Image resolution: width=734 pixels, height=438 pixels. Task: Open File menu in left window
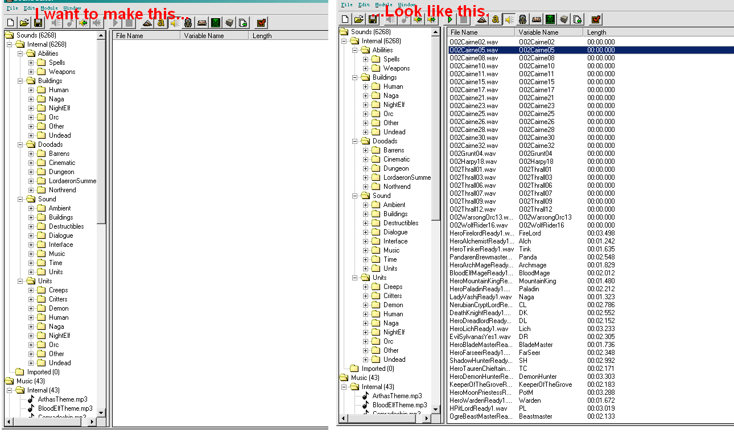(12, 9)
